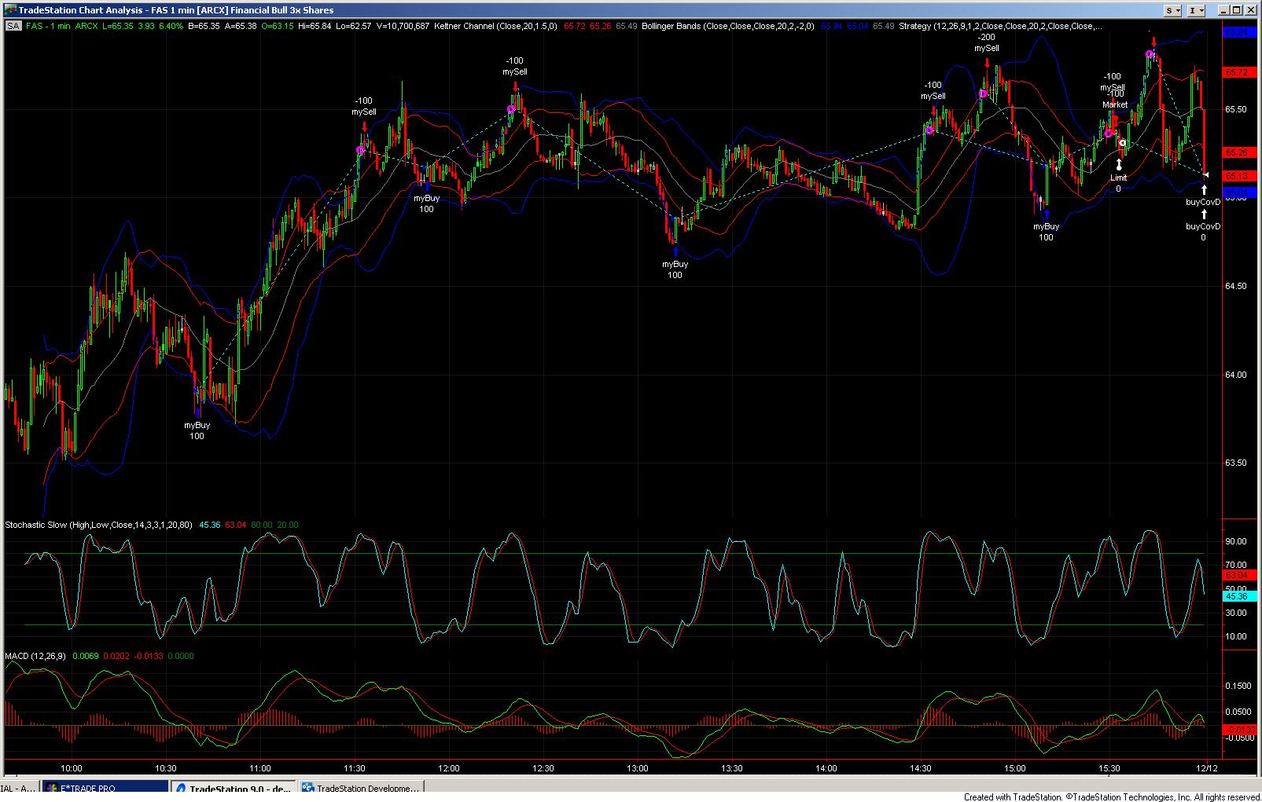The height and width of the screenshot is (802, 1262).
Task: Click the first mySell -100 marker near 11:30
Action: [364, 106]
